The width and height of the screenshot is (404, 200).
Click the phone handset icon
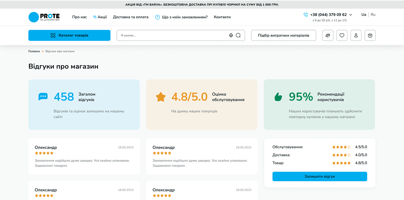pos(306,15)
